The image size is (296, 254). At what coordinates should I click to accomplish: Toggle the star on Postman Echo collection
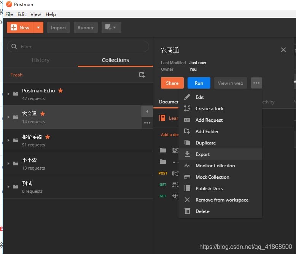point(60,90)
